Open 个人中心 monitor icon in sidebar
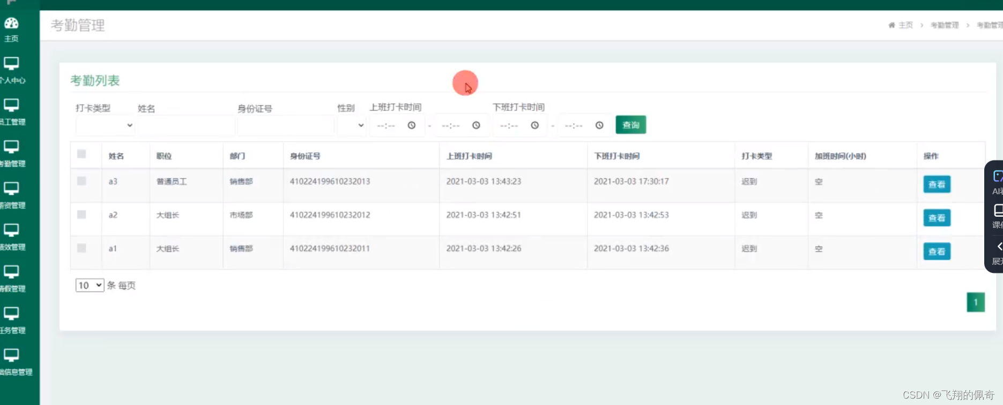1003x405 pixels. tap(11, 64)
